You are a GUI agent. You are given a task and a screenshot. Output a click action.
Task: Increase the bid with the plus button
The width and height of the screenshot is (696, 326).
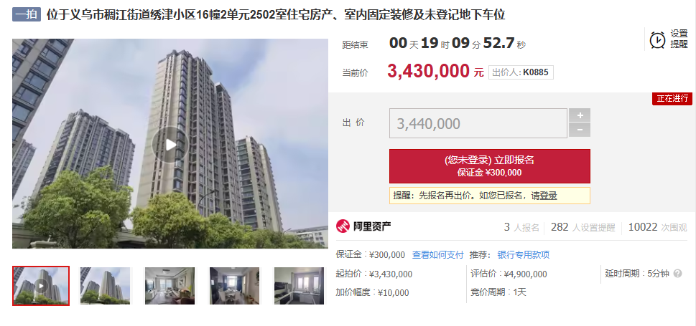pyautogui.click(x=580, y=115)
